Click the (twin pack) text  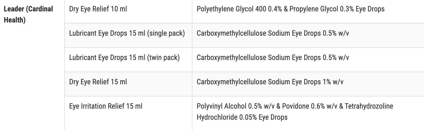tap(163, 57)
